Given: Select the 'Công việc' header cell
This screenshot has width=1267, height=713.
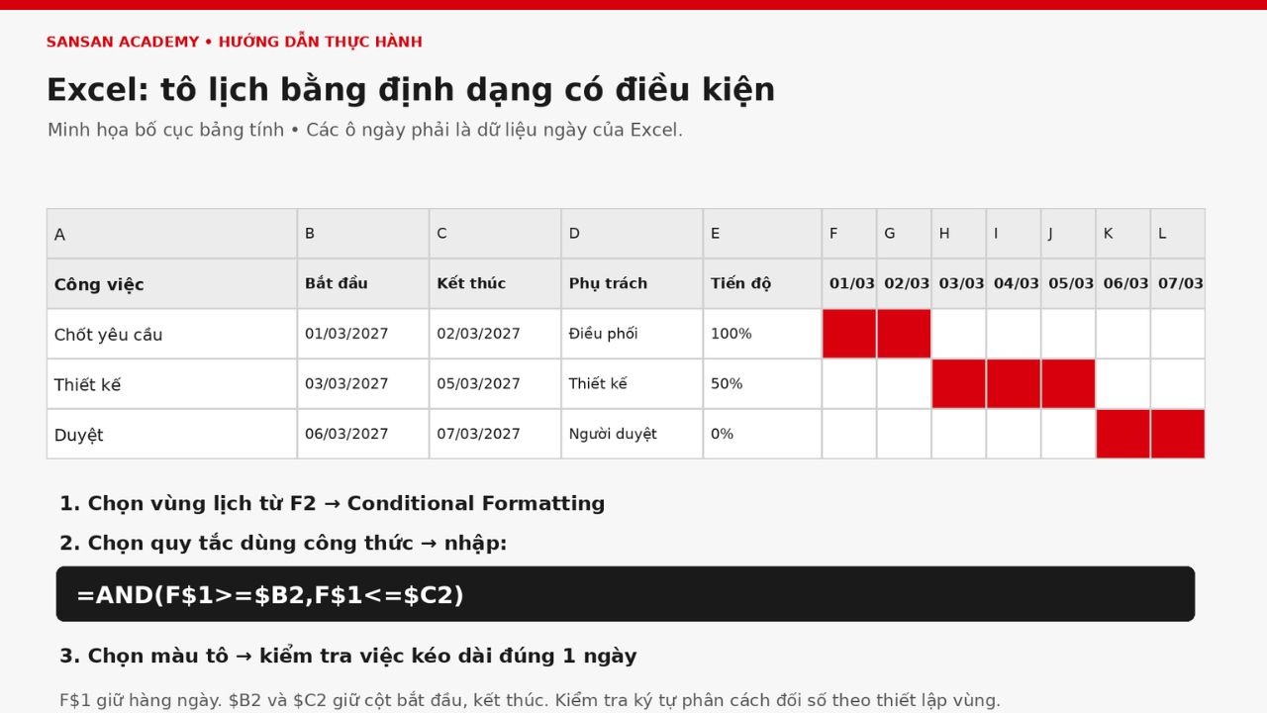Looking at the screenshot, I should pyautogui.click(x=172, y=284).
